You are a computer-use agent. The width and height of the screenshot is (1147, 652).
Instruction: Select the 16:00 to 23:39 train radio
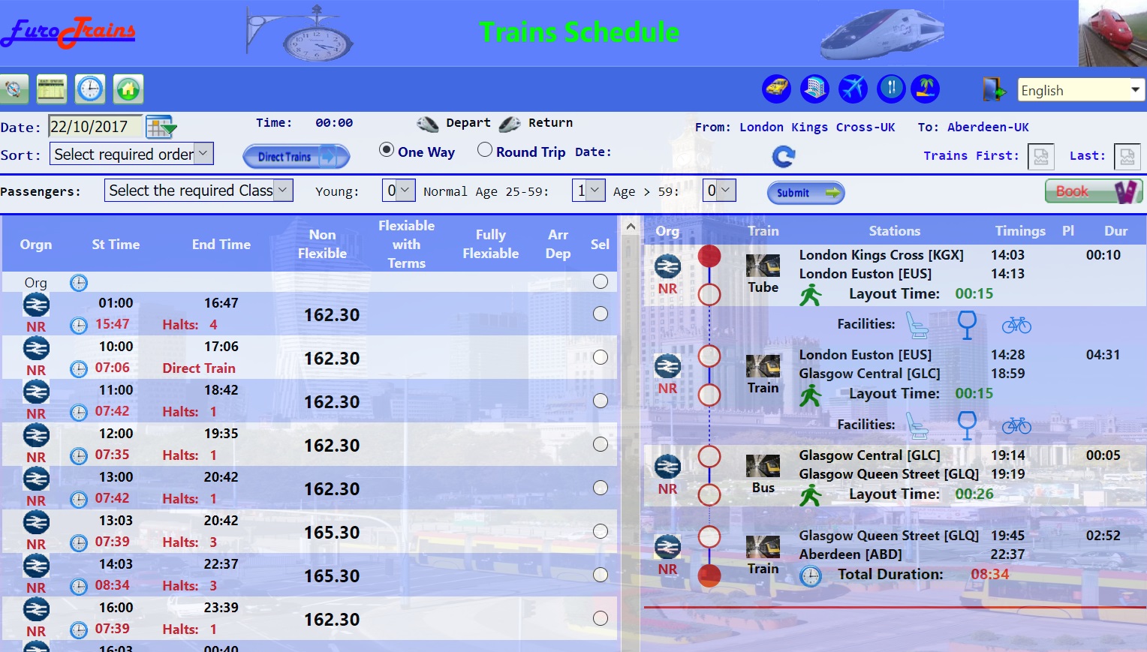(601, 618)
